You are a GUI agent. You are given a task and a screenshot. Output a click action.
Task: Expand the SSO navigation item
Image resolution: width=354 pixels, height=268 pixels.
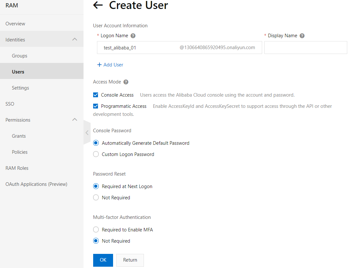[10, 104]
